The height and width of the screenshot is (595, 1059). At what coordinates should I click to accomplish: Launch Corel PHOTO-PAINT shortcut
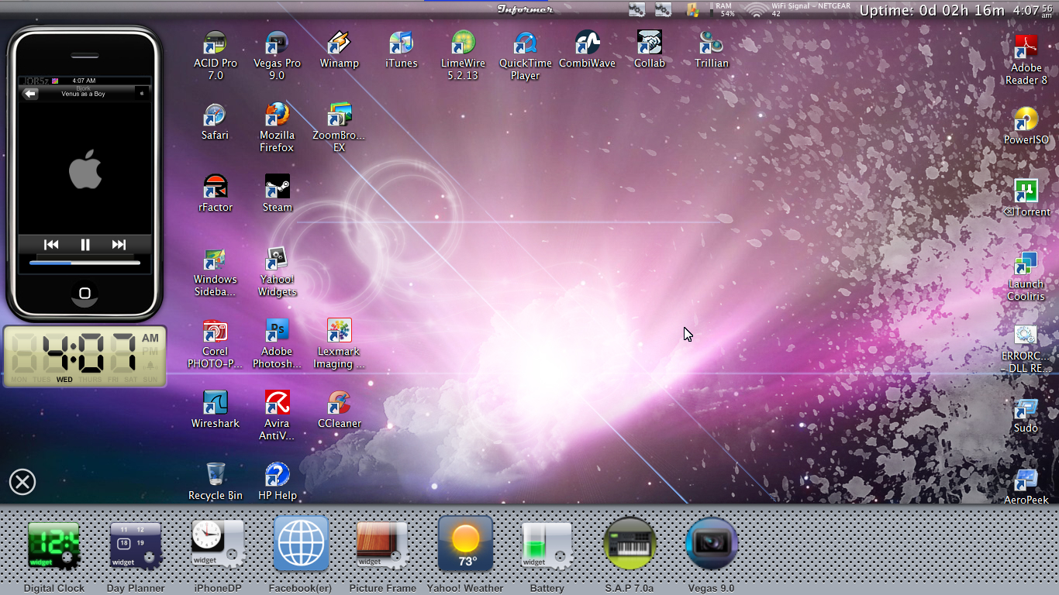pyautogui.click(x=215, y=343)
